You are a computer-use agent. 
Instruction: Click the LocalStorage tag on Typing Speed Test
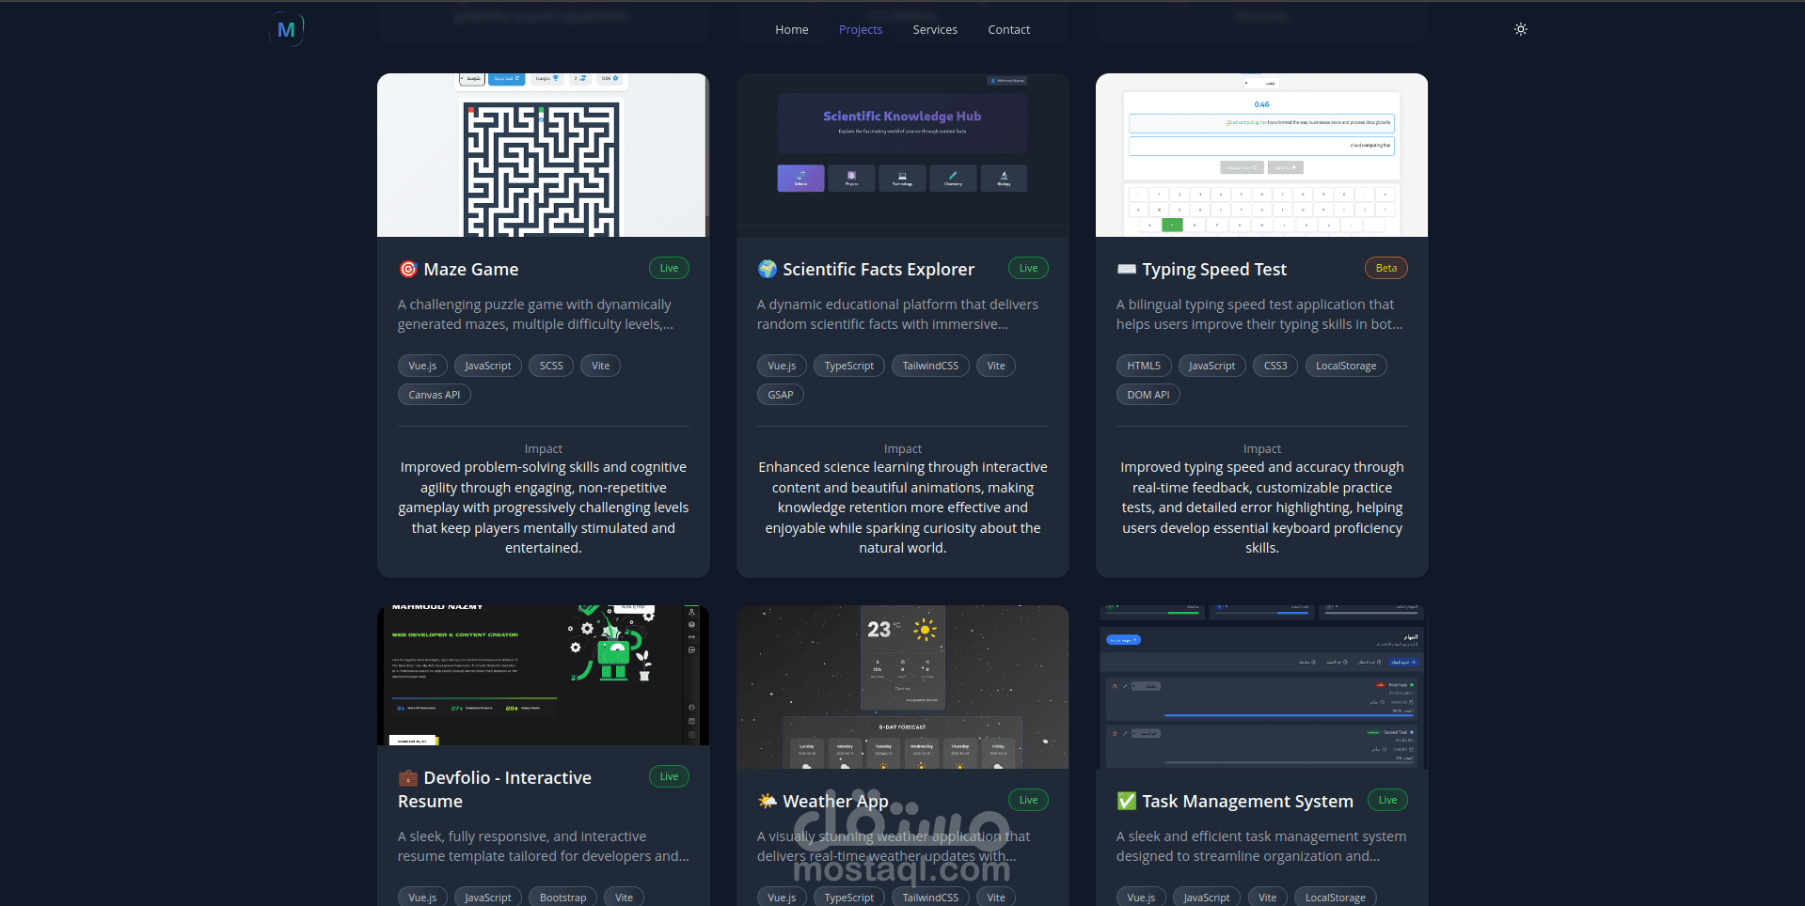point(1346,367)
